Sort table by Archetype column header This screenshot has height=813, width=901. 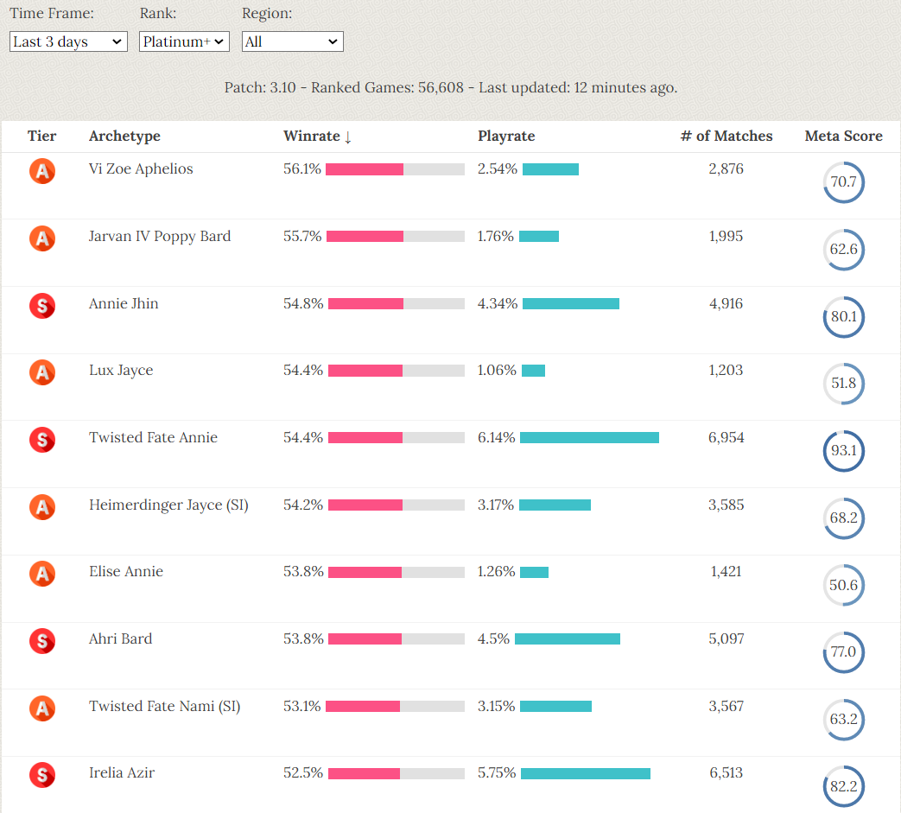pos(124,137)
